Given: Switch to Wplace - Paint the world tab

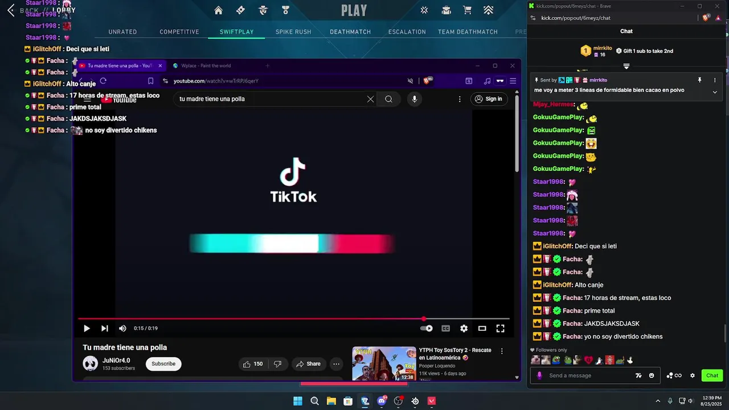Looking at the screenshot, I should [206, 65].
